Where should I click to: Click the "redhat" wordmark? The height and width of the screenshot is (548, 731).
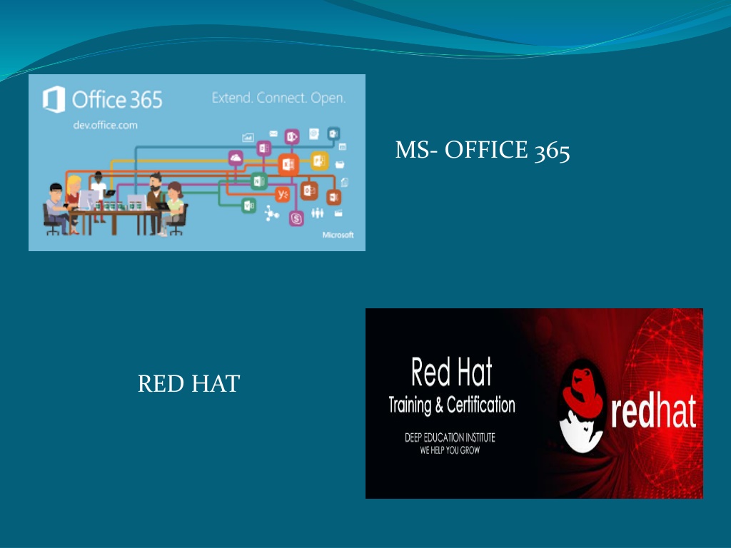click(654, 410)
